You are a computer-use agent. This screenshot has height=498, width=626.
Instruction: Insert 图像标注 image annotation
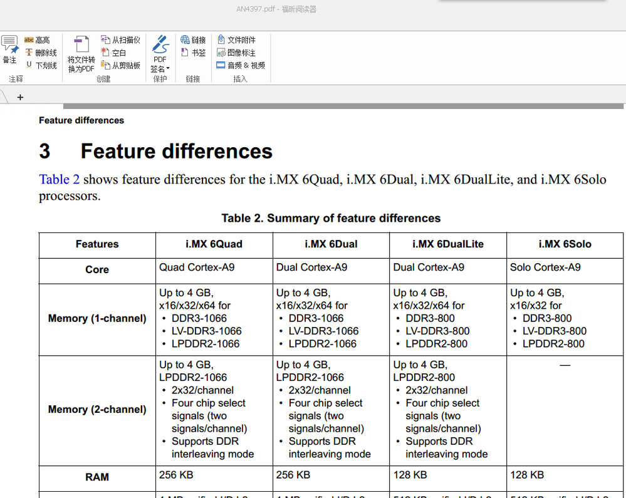[x=236, y=53]
